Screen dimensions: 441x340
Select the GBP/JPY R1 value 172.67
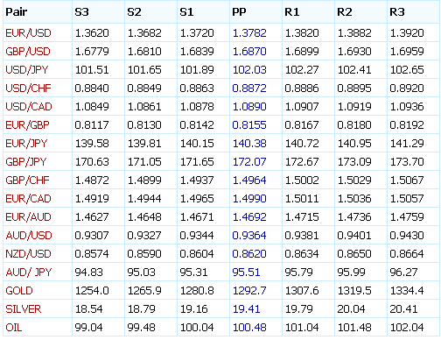point(302,162)
